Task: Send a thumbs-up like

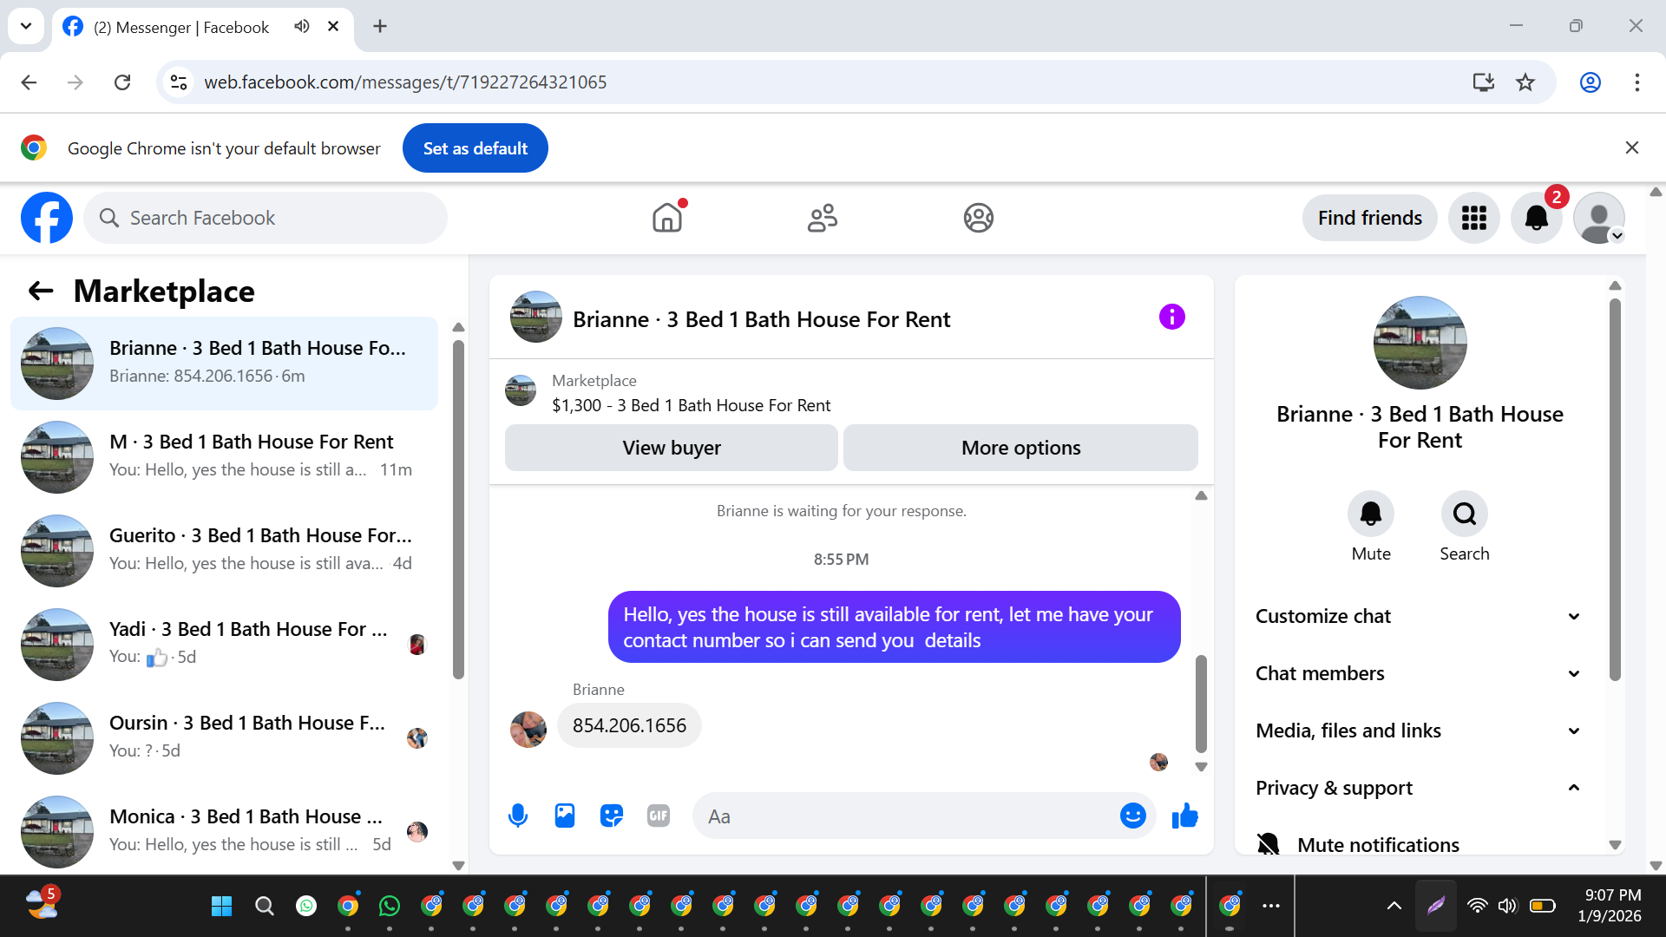Action: pos(1184,816)
